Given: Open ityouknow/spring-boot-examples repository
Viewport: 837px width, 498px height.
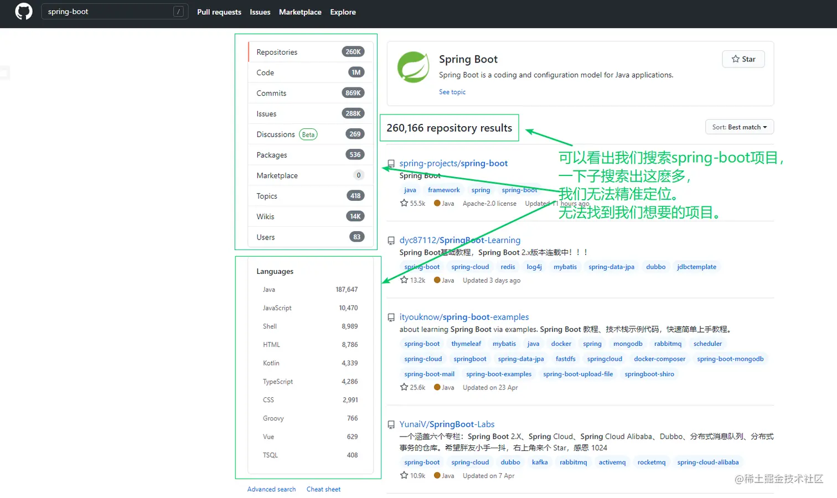Looking at the screenshot, I should pos(464,317).
